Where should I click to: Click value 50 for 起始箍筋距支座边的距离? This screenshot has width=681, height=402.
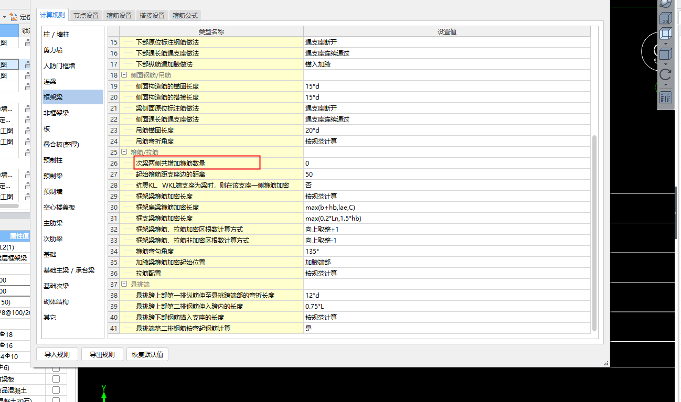click(447, 175)
